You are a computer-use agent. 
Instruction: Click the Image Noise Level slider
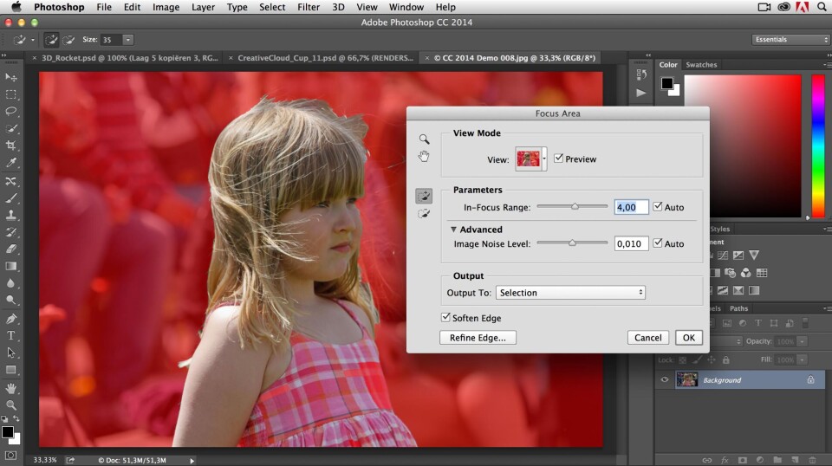point(573,243)
